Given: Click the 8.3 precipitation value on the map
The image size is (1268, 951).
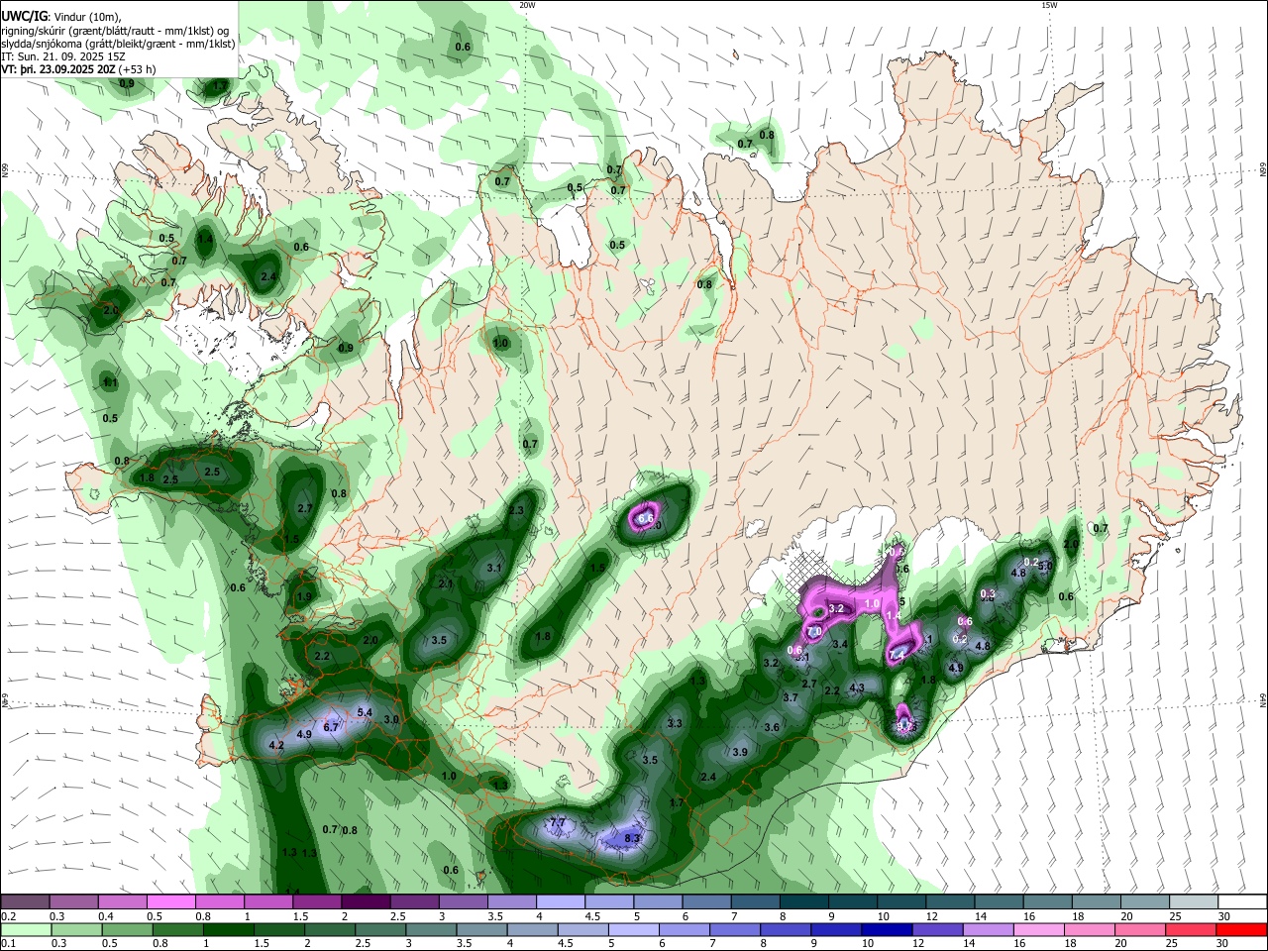Looking at the screenshot, I should [633, 838].
